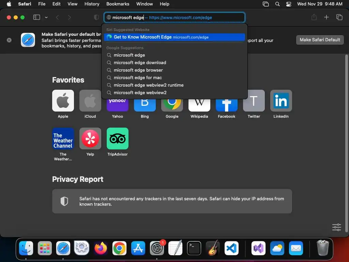Image resolution: width=349 pixels, height=262 pixels.
Task: Dismiss the default browser banner
Action: click(9, 40)
